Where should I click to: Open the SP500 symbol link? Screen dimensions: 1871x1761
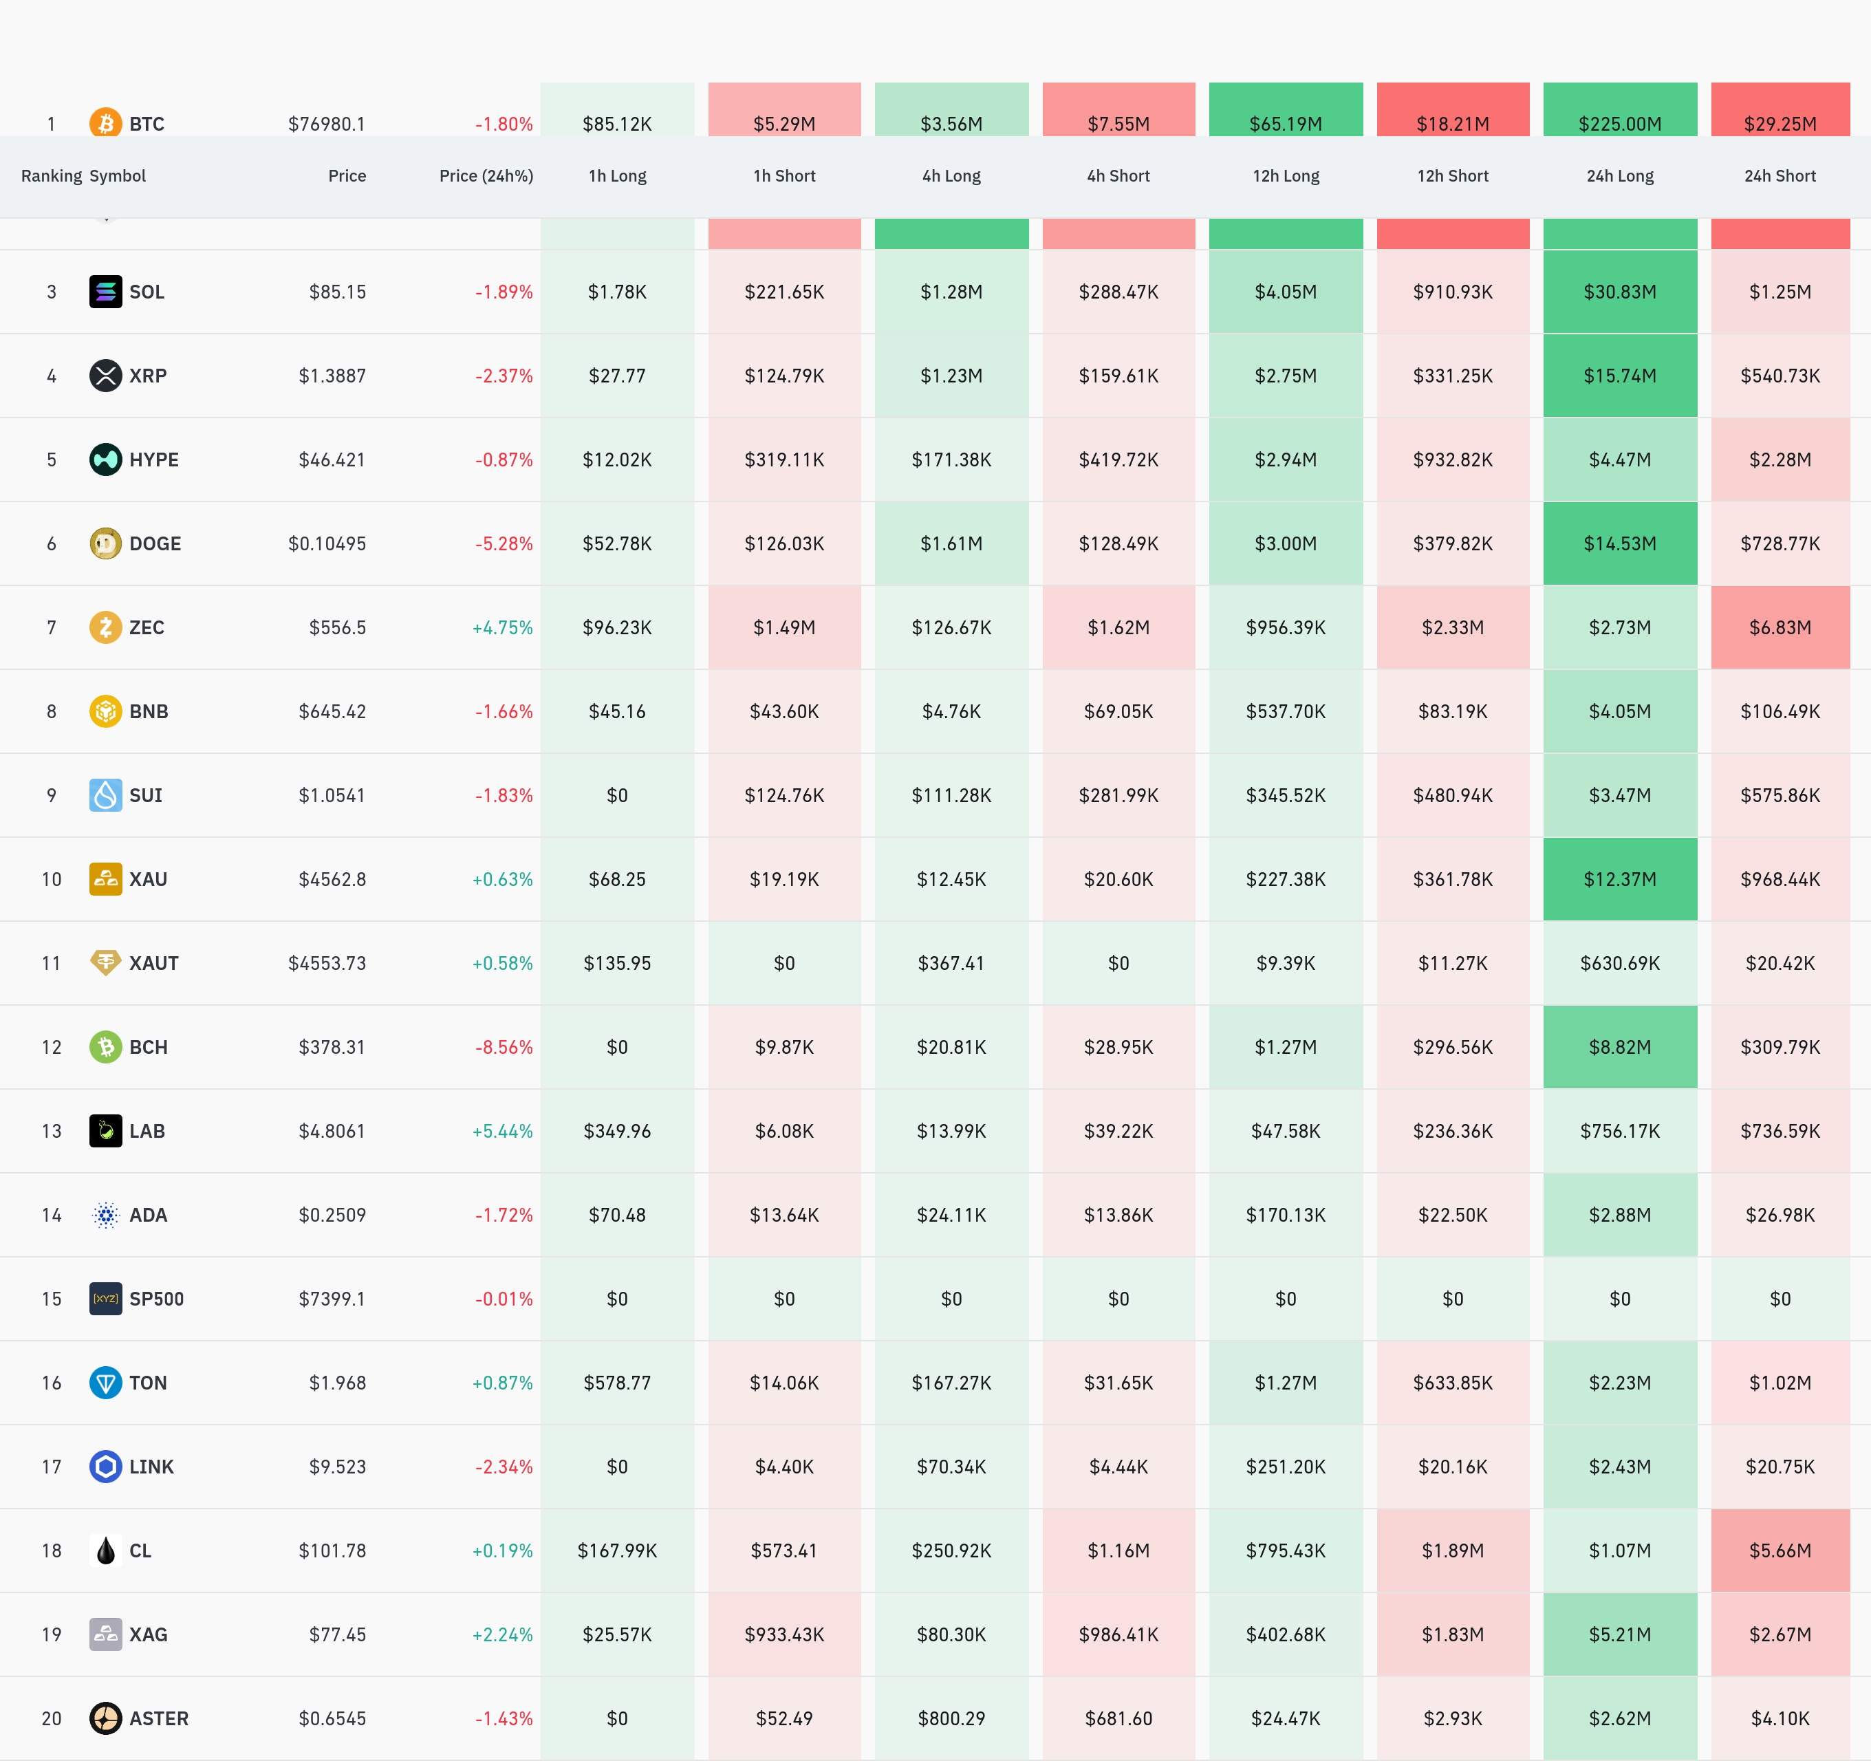click(x=157, y=1299)
